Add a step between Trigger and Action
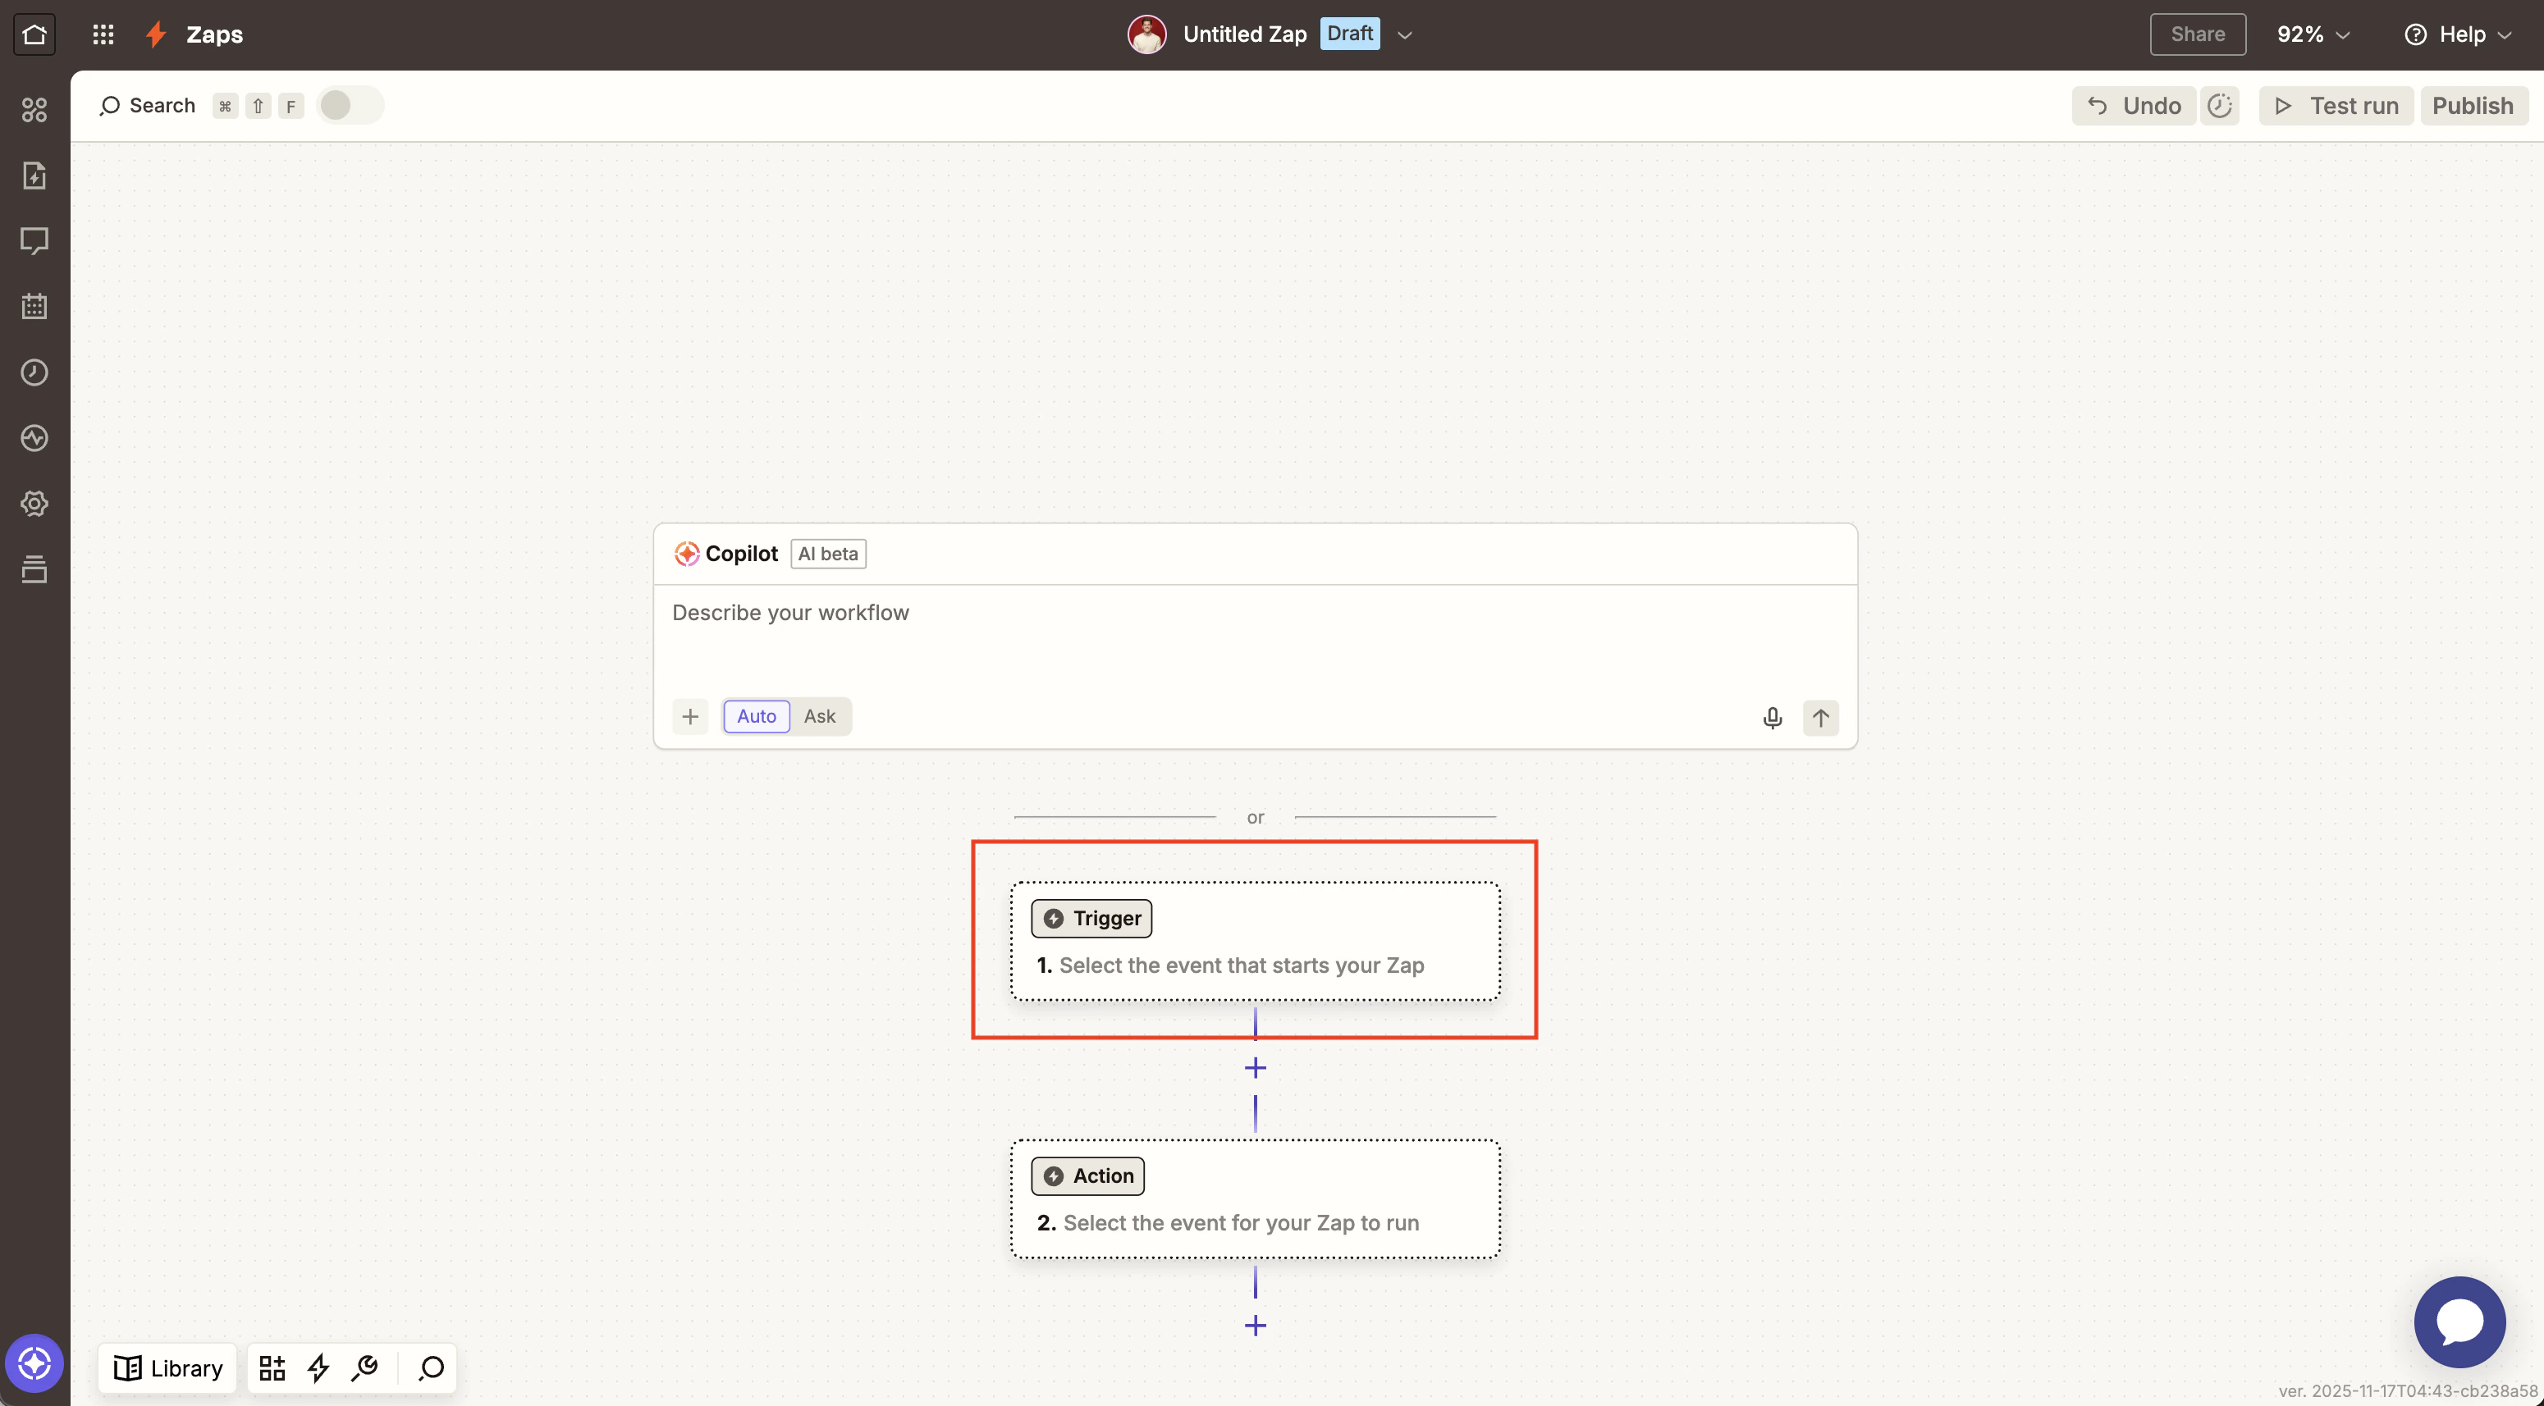The width and height of the screenshot is (2544, 1406). [1256, 1068]
